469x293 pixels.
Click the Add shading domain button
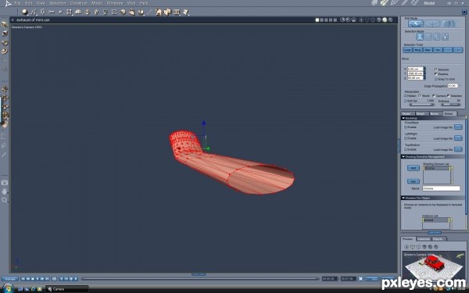pos(413,168)
